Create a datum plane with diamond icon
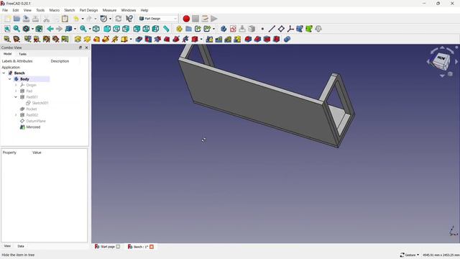The height and width of the screenshot is (259, 460). pos(281,29)
